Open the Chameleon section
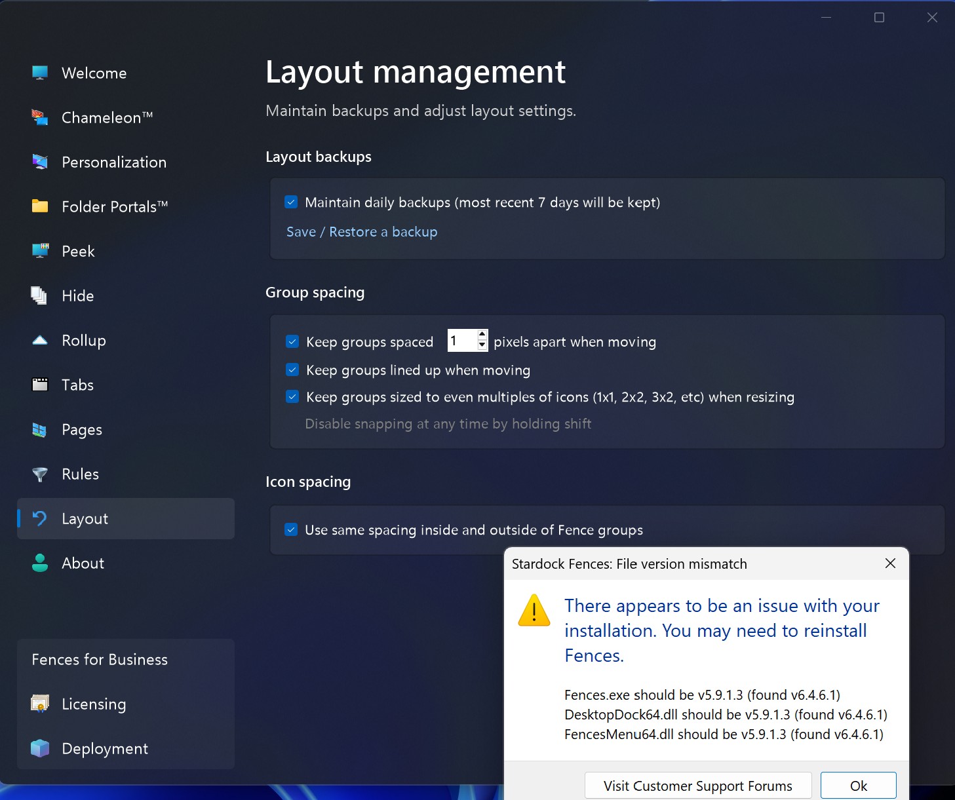The height and width of the screenshot is (800, 955). [x=126, y=117]
